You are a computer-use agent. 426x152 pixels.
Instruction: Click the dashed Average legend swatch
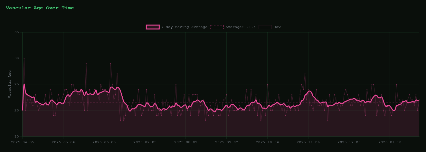(217, 27)
